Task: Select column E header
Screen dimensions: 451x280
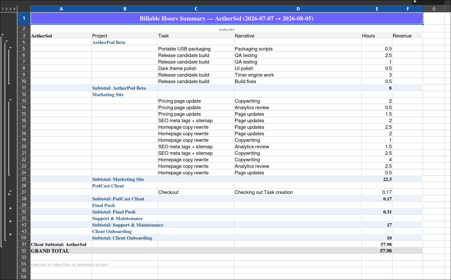Action: 377,9
